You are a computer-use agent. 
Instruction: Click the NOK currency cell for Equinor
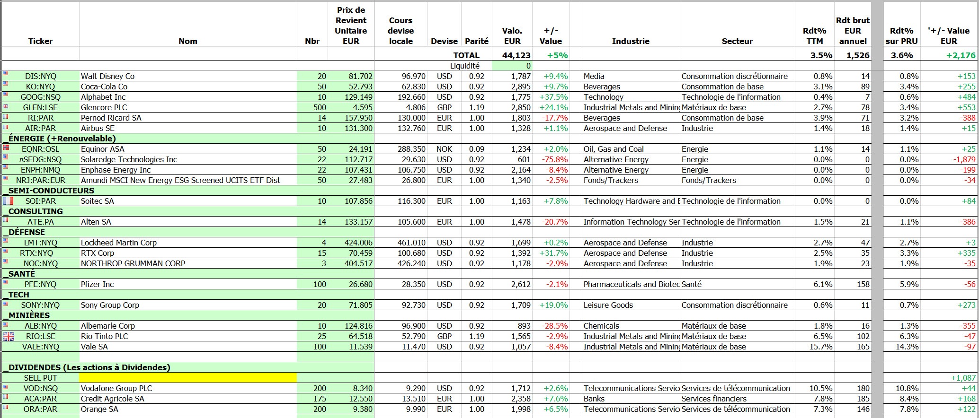(x=444, y=149)
